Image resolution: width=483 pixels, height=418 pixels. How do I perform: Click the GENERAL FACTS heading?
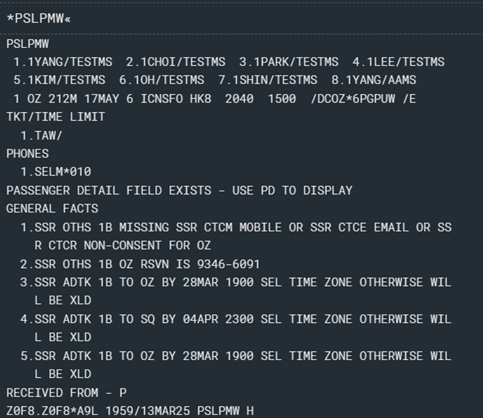pyautogui.click(x=52, y=208)
